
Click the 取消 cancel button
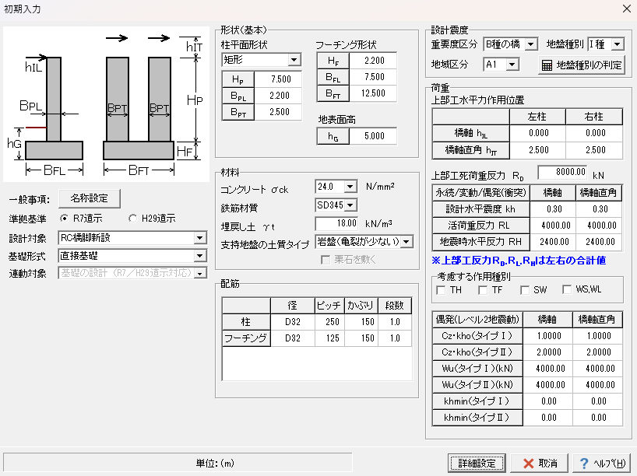coord(540,463)
